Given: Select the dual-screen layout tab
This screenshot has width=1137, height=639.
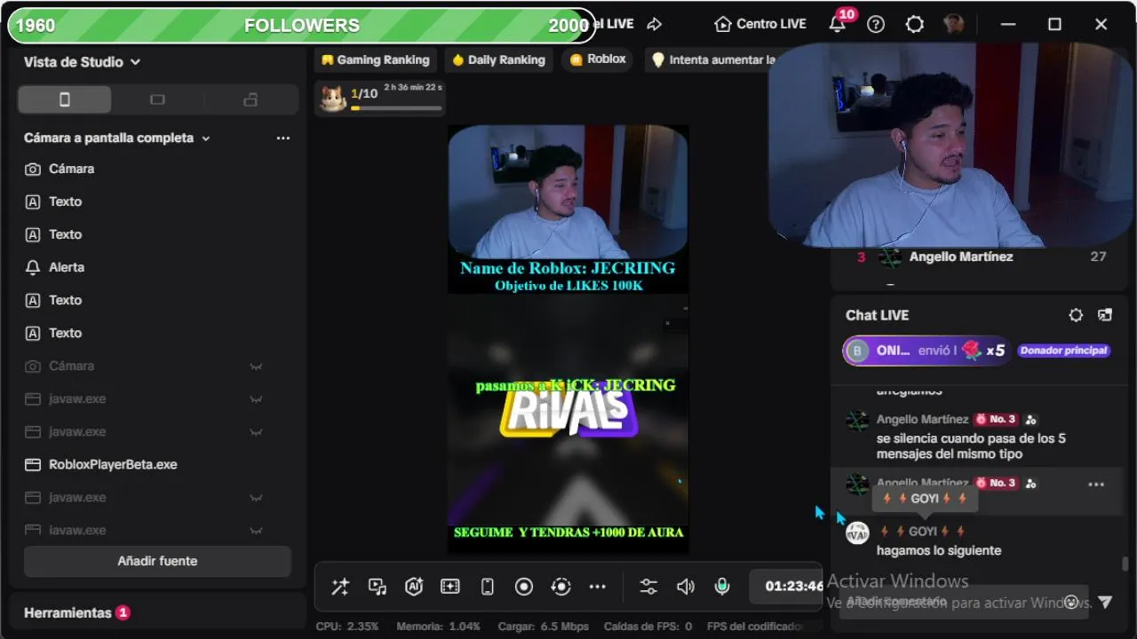Looking at the screenshot, I should coord(251,99).
